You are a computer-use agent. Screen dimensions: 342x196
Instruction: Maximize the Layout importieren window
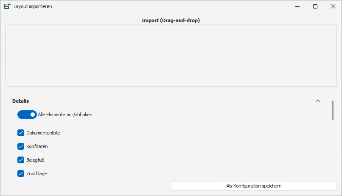[x=315, y=6]
